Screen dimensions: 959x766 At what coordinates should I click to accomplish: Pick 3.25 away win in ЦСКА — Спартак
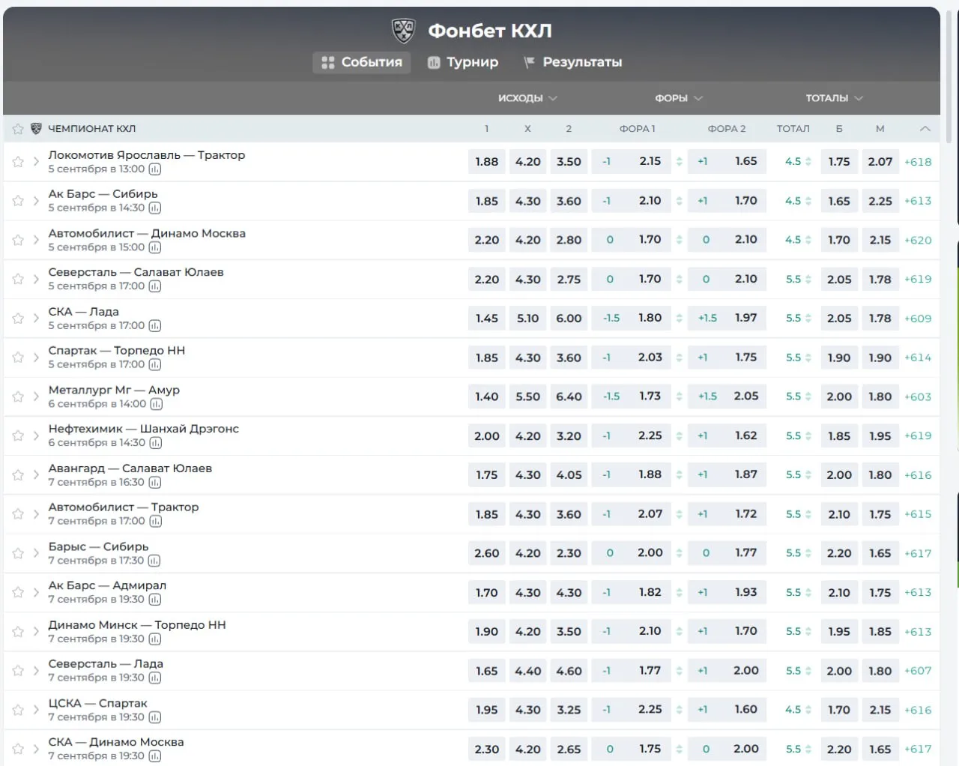click(569, 710)
